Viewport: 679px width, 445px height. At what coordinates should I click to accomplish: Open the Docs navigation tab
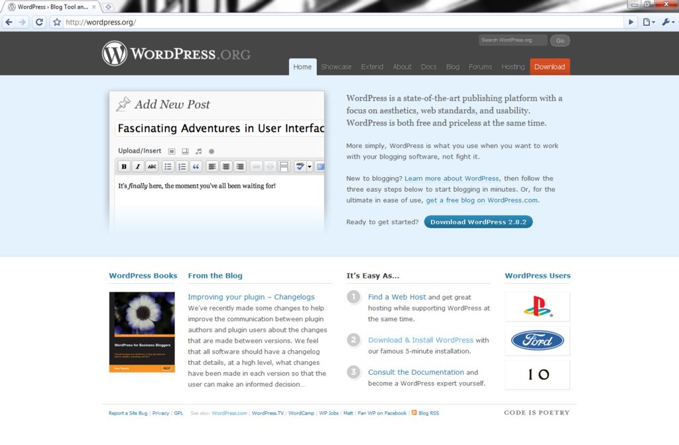click(x=429, y=67)
